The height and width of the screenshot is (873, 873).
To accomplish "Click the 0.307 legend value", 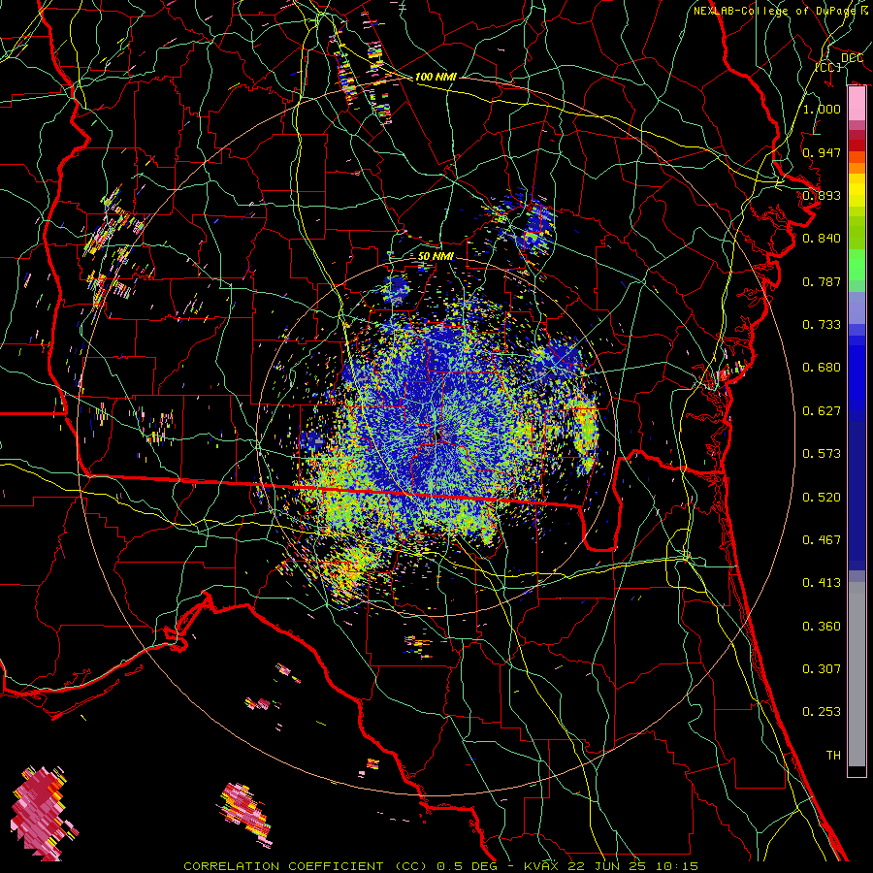I will coord(822,669).
